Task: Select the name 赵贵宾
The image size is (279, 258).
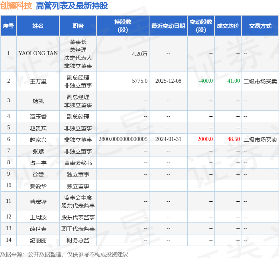Action: click(38, 128)
